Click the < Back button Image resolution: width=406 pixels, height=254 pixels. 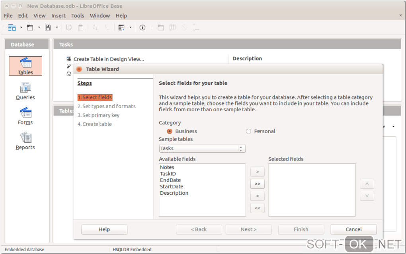click(x=199, y=229)
